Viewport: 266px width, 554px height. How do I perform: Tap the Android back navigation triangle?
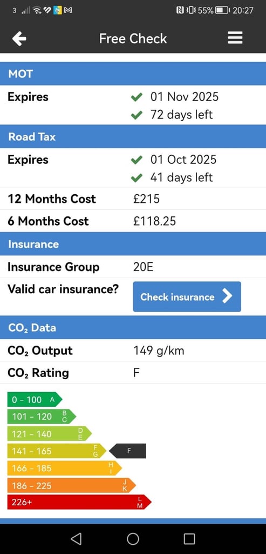[76, 538]
